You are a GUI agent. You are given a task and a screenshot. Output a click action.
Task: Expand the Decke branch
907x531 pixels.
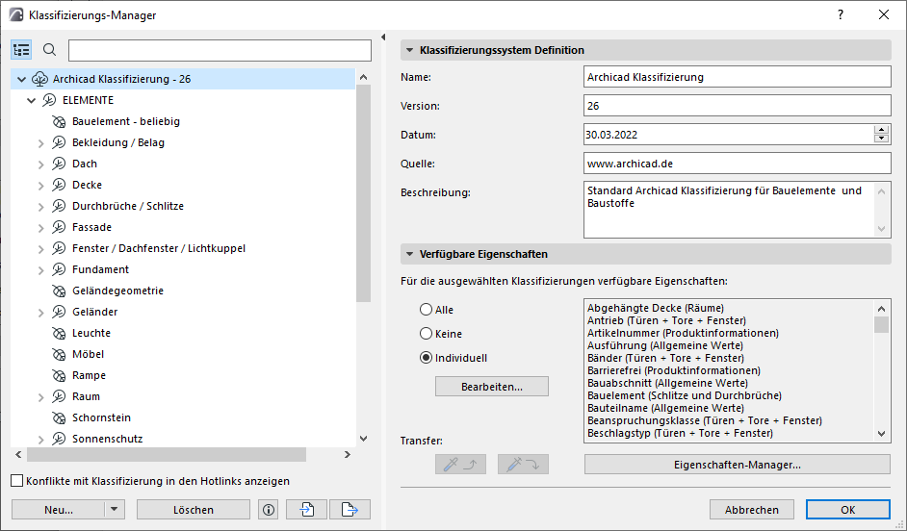click(41, 186)
